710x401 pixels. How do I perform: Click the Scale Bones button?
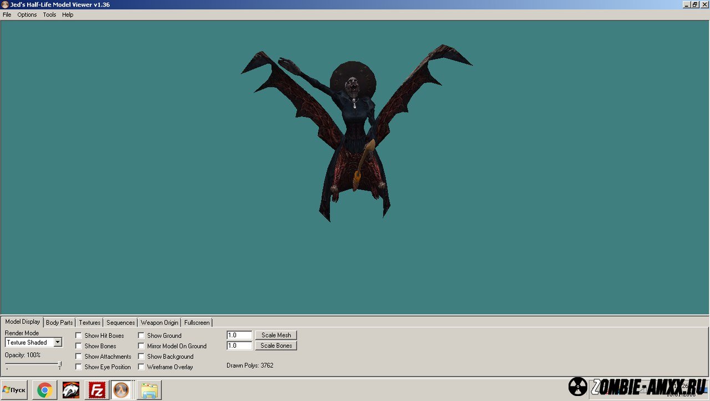click(276, 346)
